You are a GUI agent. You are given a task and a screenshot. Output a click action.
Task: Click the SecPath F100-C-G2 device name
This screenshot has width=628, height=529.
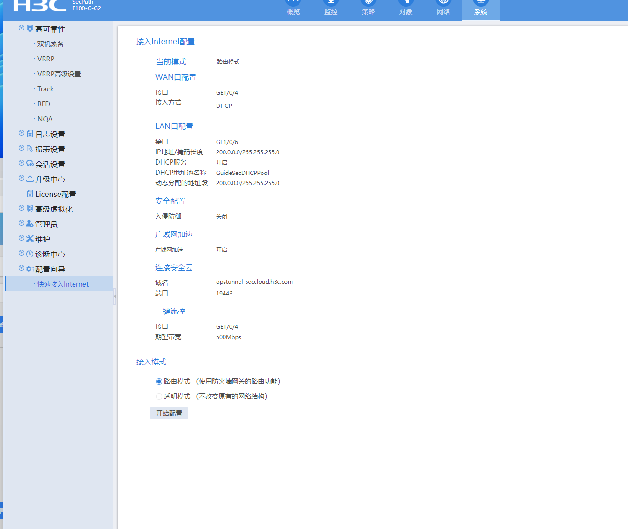(x=87, y=5)
